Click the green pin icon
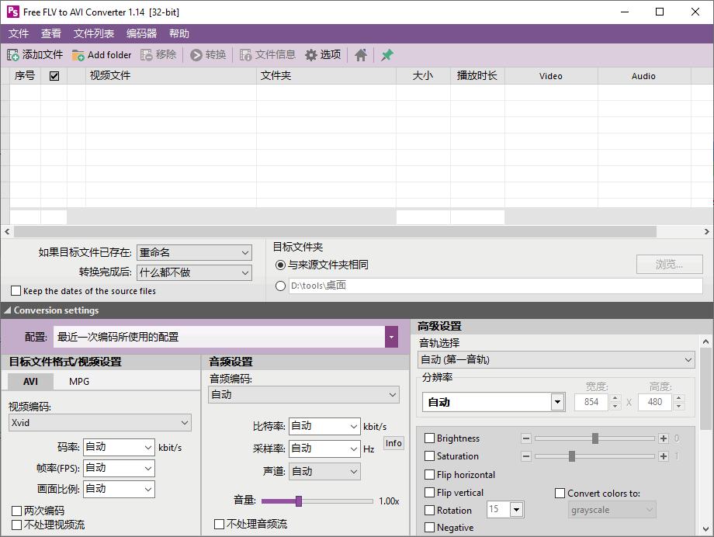This screenshot has height=537, width=714. (387, 55)
